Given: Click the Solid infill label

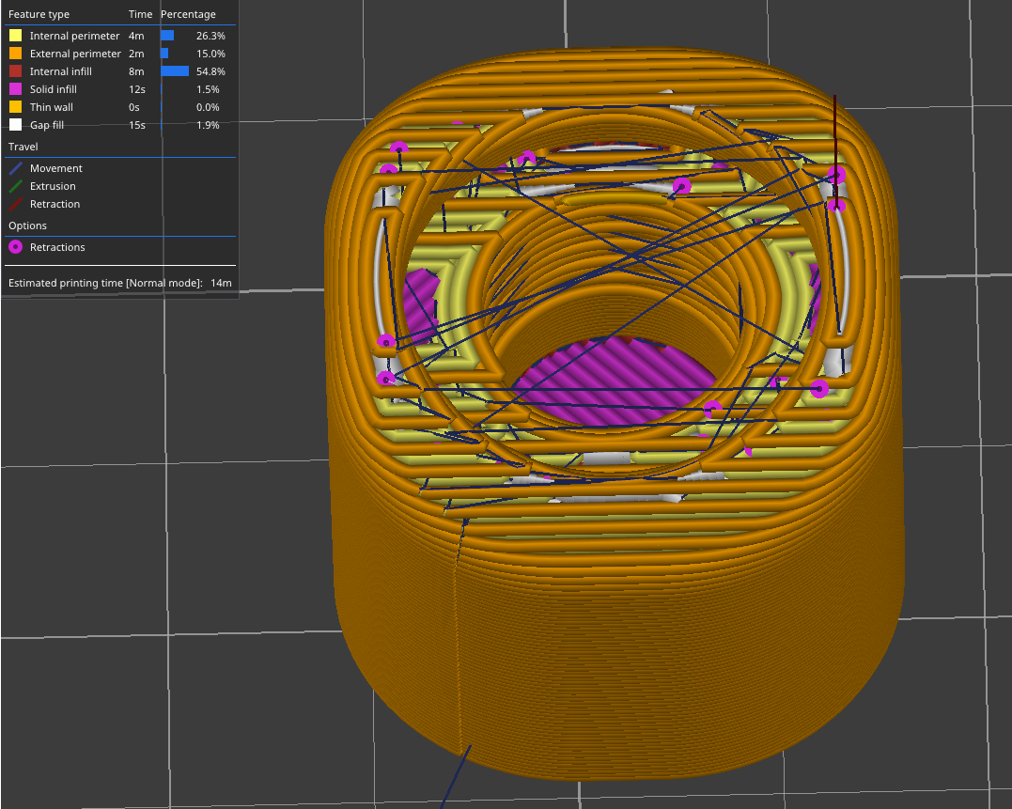Looking at the screenshot, I should point(53,89).
